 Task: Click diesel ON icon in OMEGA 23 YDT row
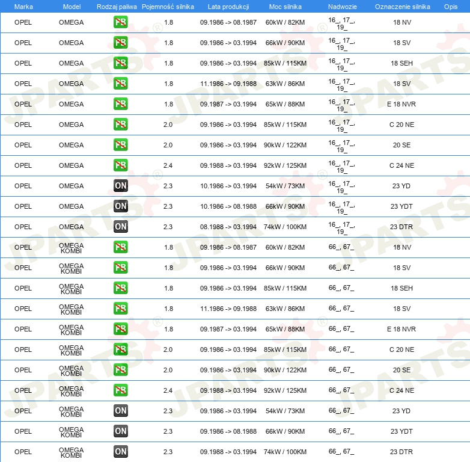click(120, 206)
